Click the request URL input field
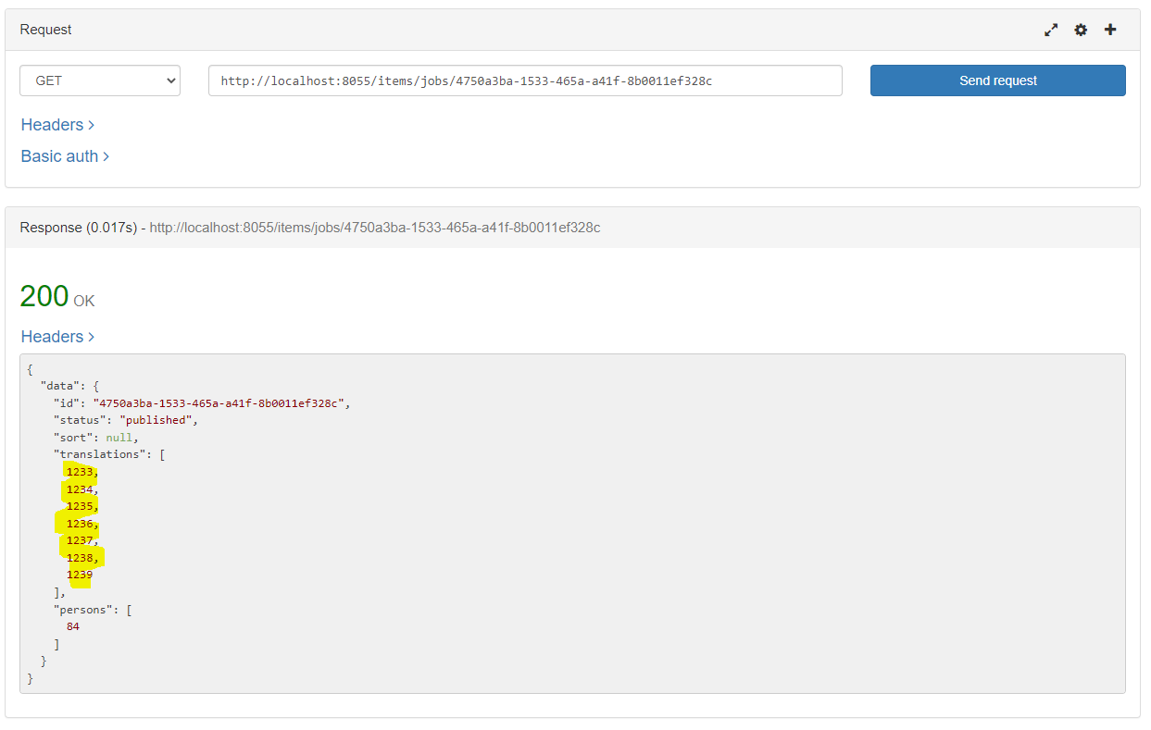This screenshot has width=1151, height=730. 525,80
